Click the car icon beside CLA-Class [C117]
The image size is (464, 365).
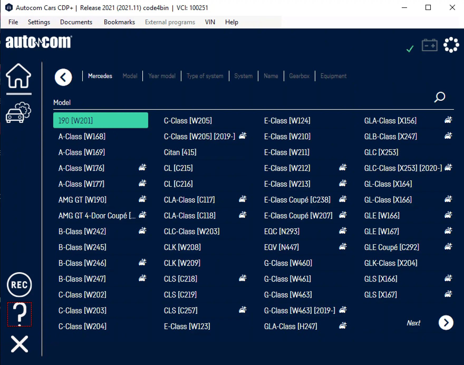click(243, 199)
